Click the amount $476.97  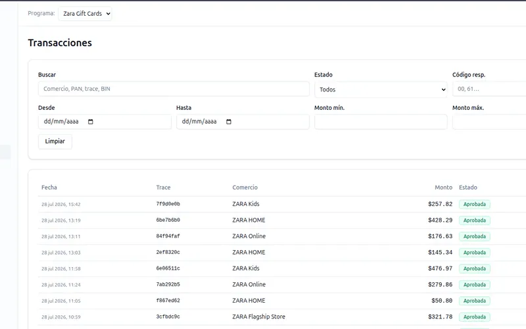click(440, 268)
